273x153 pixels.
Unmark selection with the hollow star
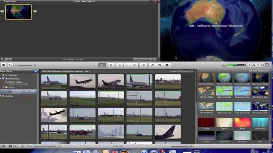coord(127,65)
